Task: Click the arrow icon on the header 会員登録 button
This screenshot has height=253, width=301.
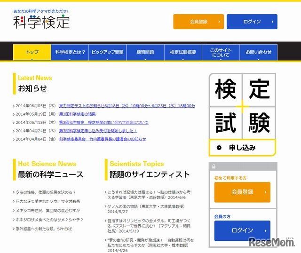Action: tap(219, 22)
